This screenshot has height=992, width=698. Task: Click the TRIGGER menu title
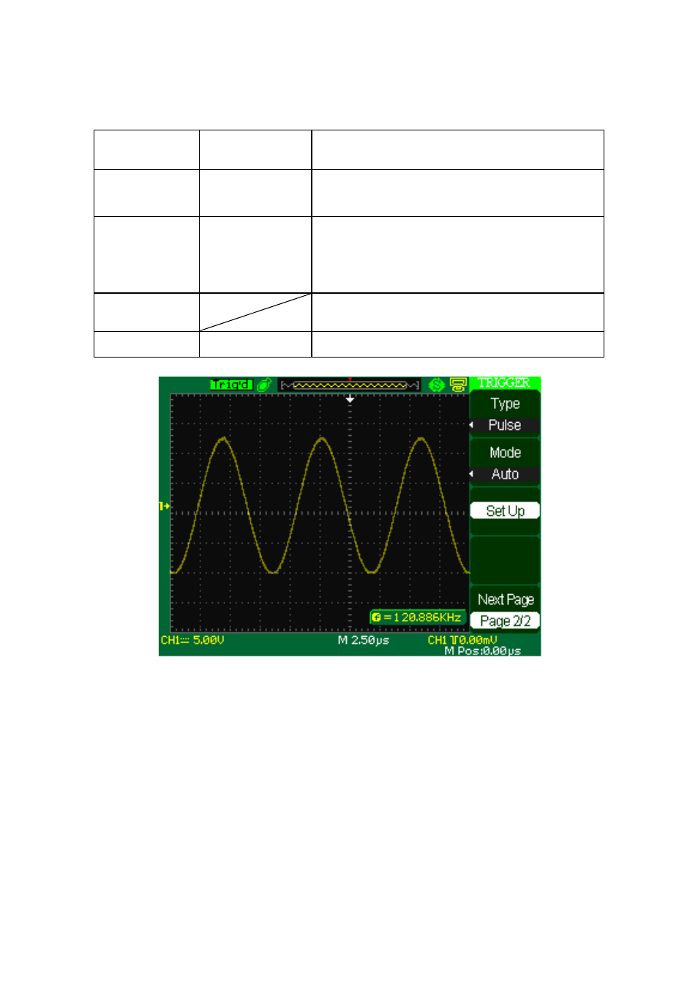pyautogui.click(x=504, y=382)
